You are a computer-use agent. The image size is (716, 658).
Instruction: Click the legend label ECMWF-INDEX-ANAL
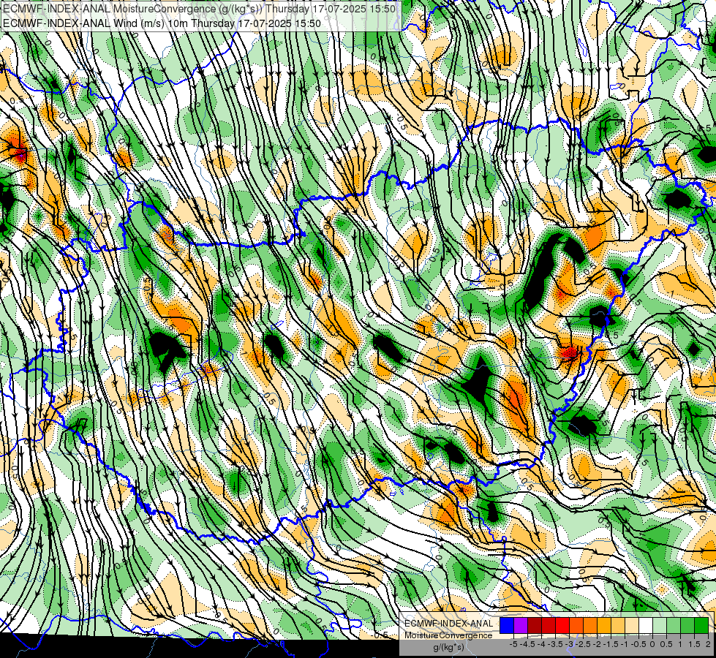pos(448,624)
